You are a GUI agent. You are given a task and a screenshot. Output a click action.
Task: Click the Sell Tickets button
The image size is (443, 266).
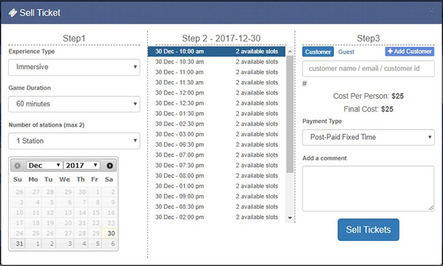(x=369, y=230)
